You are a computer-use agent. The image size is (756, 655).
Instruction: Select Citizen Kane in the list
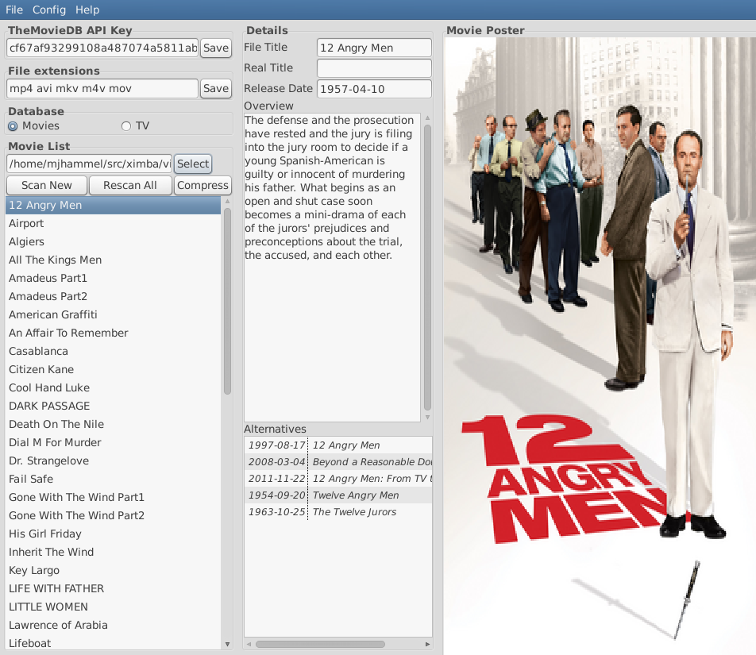pos(114,370)
